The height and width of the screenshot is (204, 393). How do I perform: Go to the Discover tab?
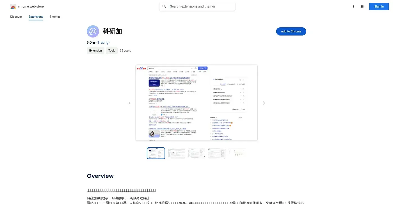(x=16, y=17)
